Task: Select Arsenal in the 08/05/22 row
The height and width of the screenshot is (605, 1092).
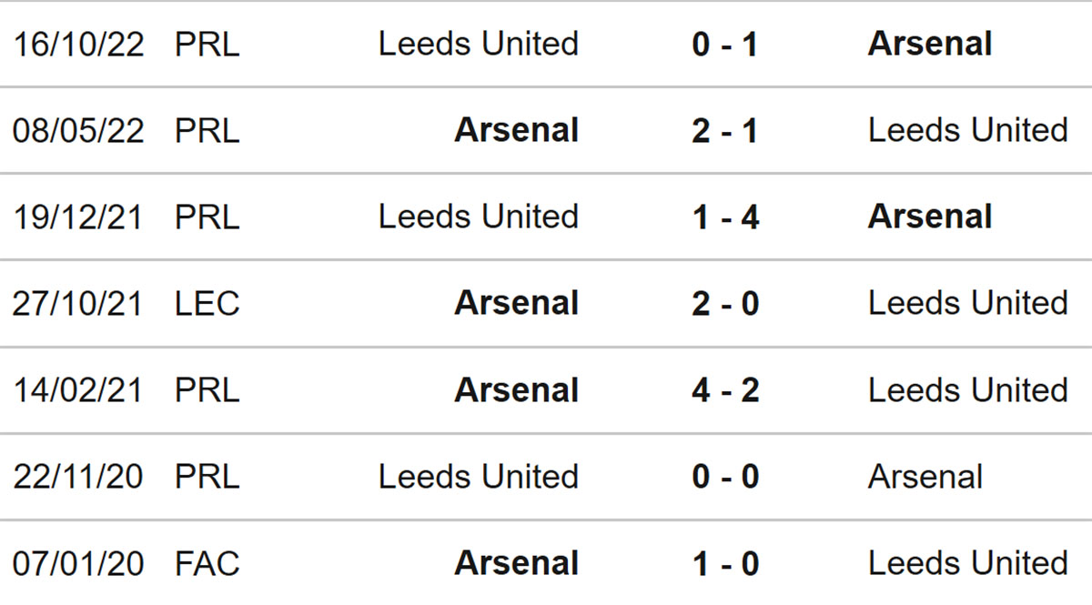Action: click(x=517, y=130)
